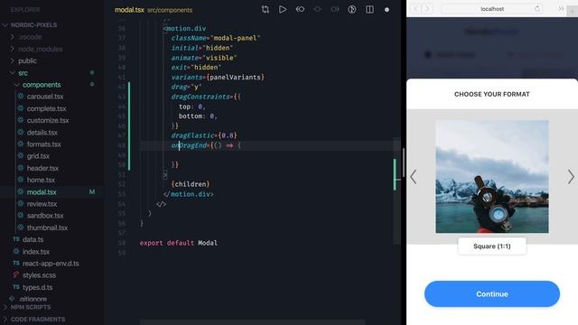The width and height of the screenshot is (578, 325).
Task: Open react-app-env.d.ts in the explorer
Action: point(51,264)
